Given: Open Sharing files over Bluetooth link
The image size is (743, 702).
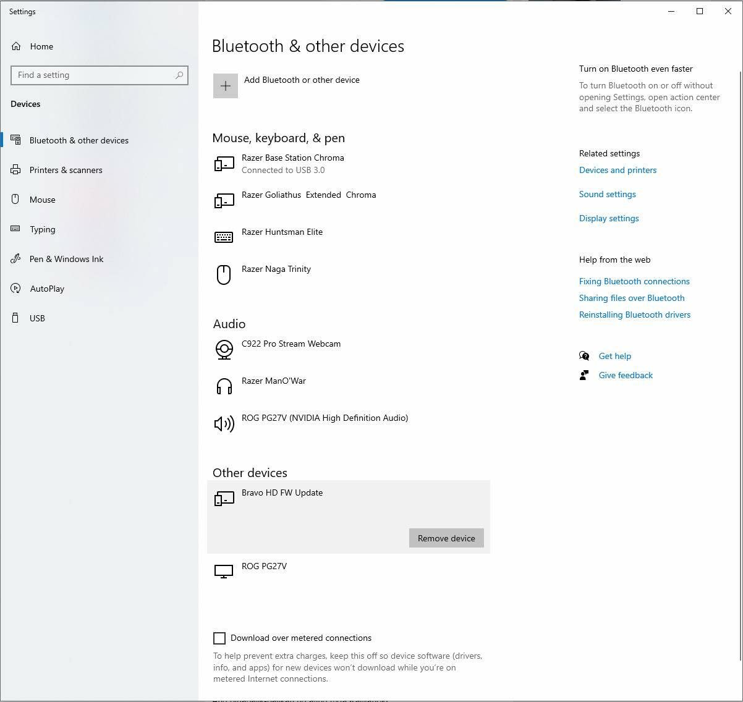Looking at the screenshot, I should pos(632,298).
